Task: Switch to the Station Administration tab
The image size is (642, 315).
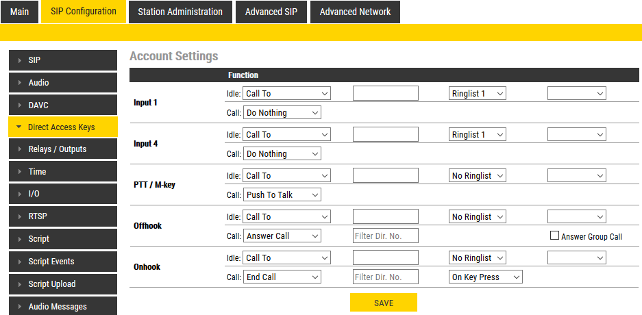Action: point(180,12)
